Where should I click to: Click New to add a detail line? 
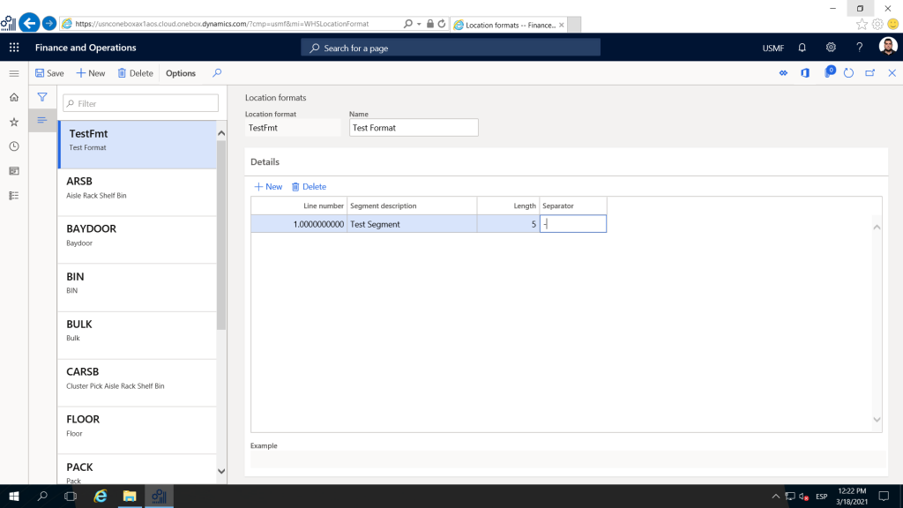tap(267, 186)
